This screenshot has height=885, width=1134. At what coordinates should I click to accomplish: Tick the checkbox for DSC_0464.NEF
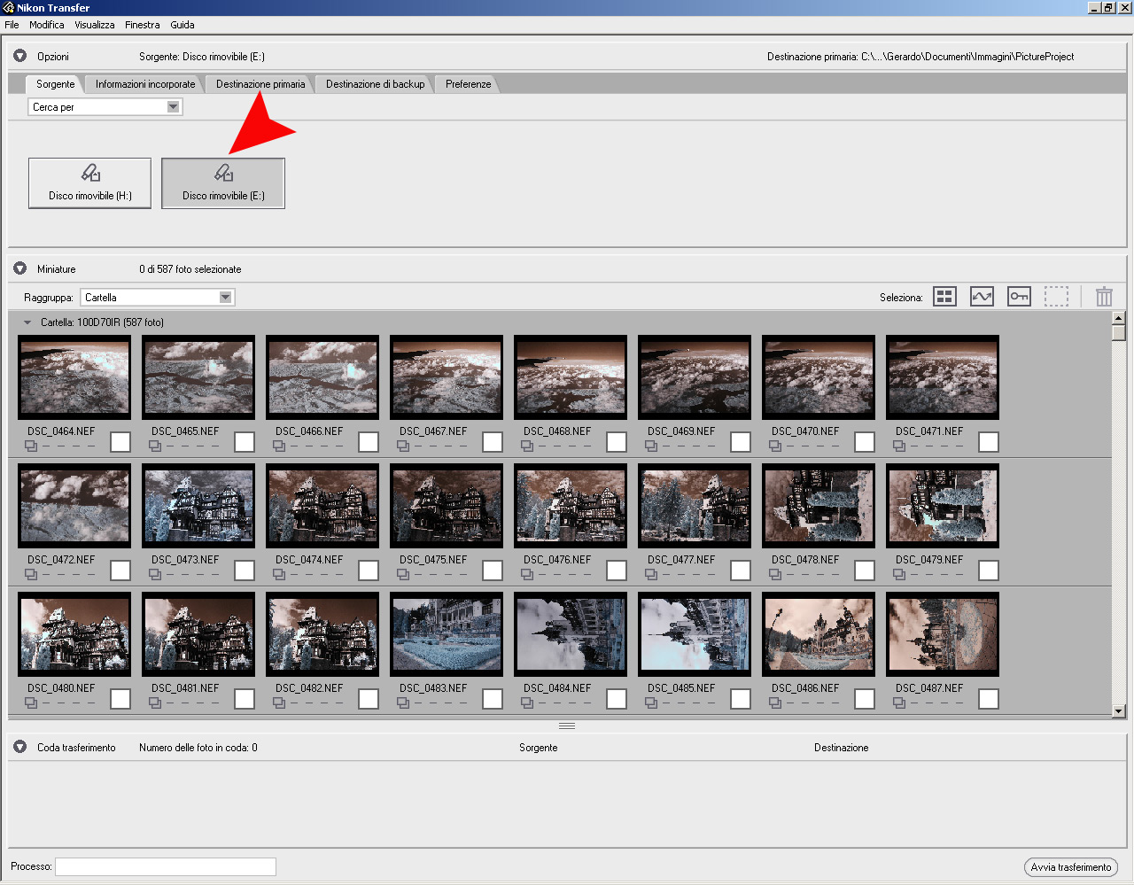[x=120, y=441]
